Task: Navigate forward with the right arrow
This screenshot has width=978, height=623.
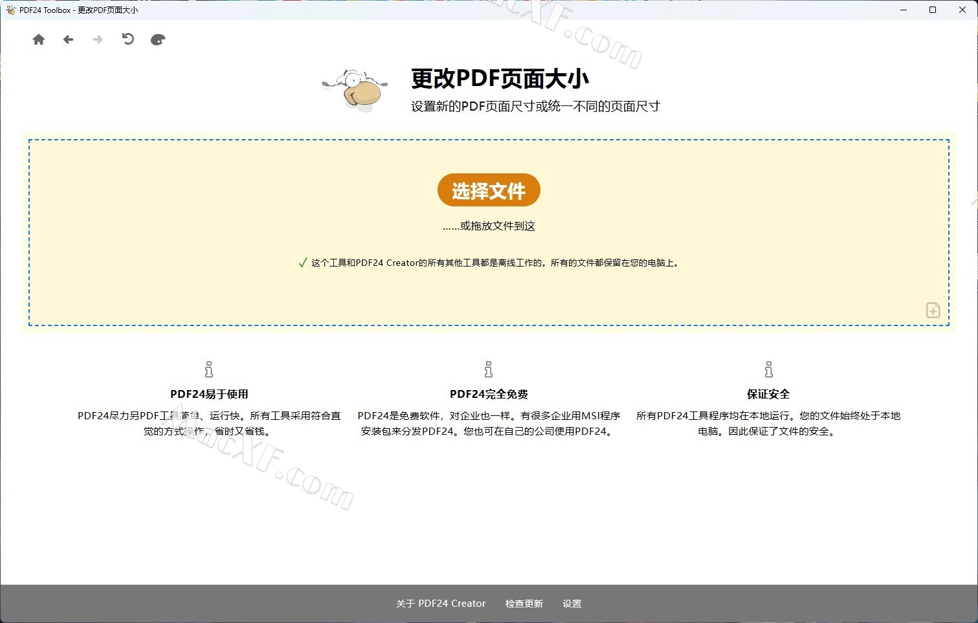Action: [98, 39]
